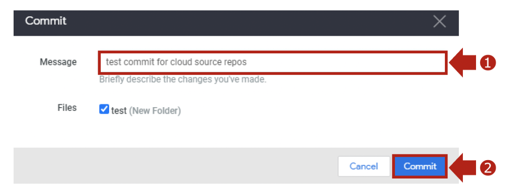The image size is (526, 196).
Task: Click the words 'test commit' in the message field
Action: click(x=130, y=62)
